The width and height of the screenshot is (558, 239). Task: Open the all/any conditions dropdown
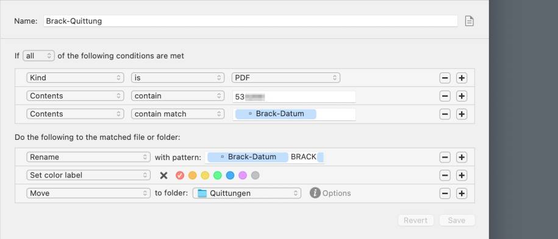pos(38,56)
